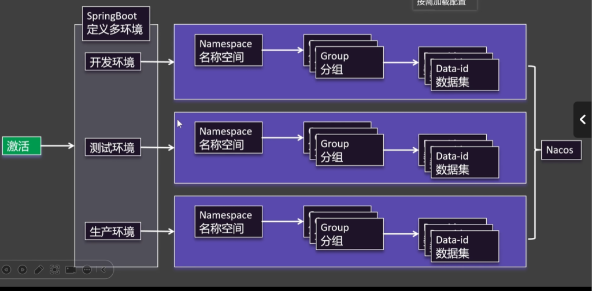Click the 生产环境 box
The height and width of the screenshot is (291, 592).
[112, 232]
